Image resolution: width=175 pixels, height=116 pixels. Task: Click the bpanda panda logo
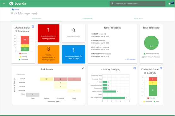pos(11,3)
